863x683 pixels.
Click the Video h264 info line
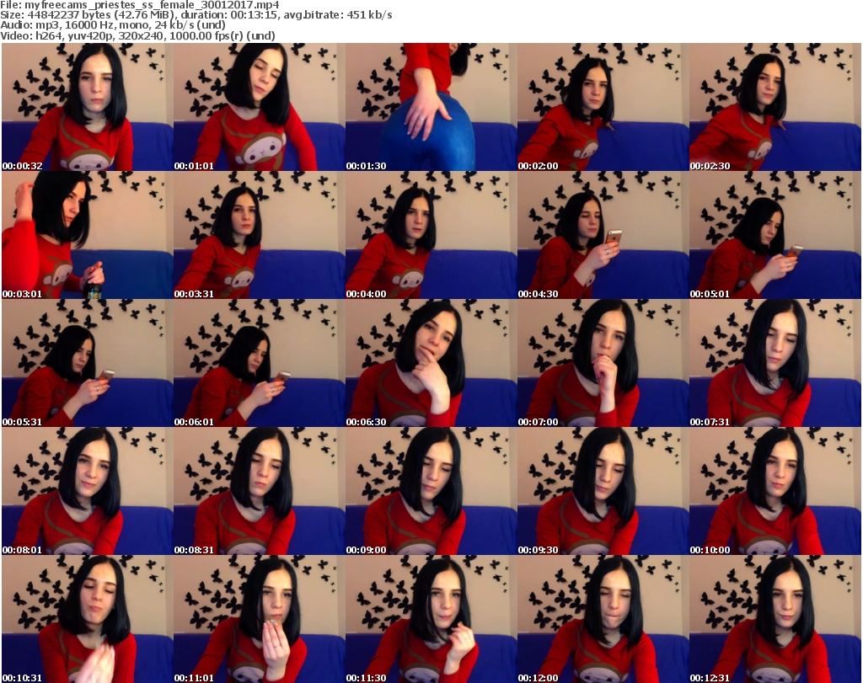pos(137,35)
